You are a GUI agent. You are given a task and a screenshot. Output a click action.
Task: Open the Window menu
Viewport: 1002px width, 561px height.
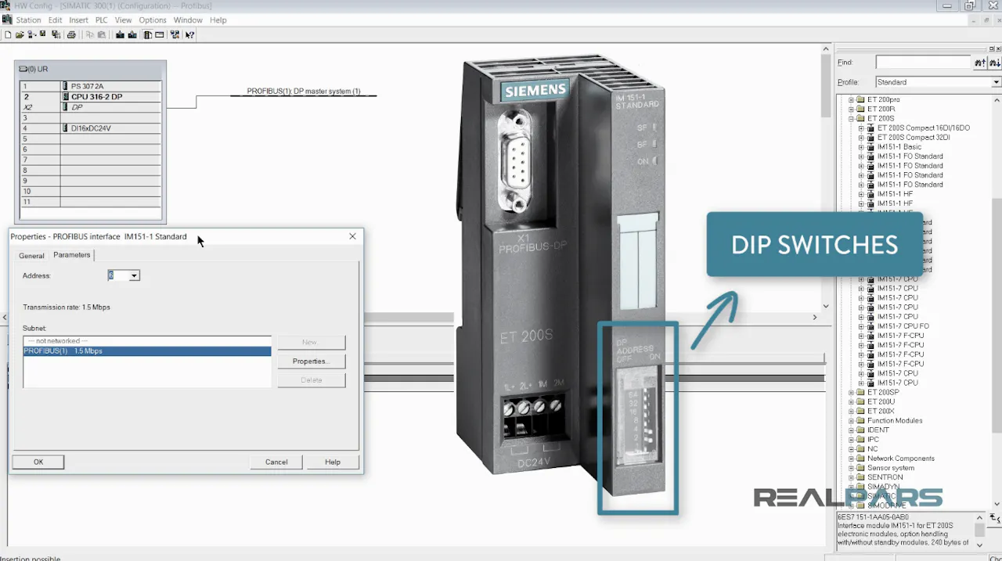pyautogui.click(x=188, y=20)
